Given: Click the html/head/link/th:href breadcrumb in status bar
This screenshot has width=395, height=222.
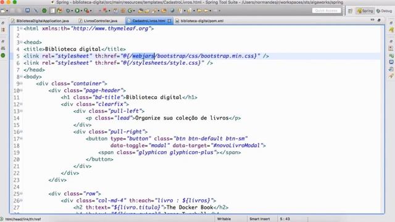Looking at the screenshot, I should [23, 220].
